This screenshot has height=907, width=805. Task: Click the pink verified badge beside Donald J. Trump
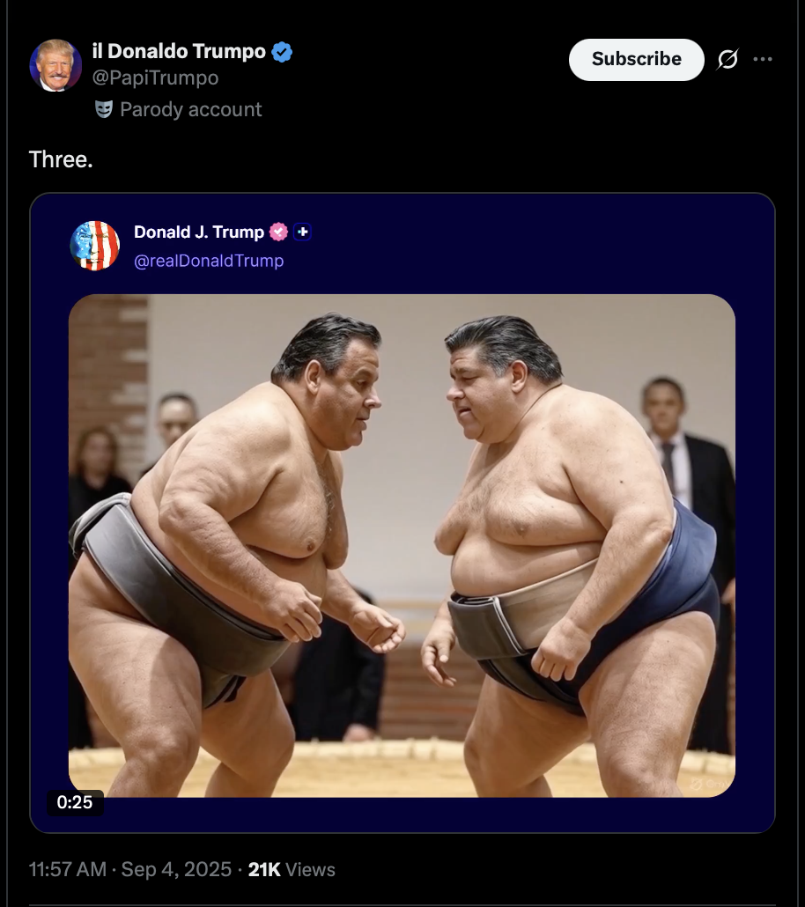click(278, 232)
